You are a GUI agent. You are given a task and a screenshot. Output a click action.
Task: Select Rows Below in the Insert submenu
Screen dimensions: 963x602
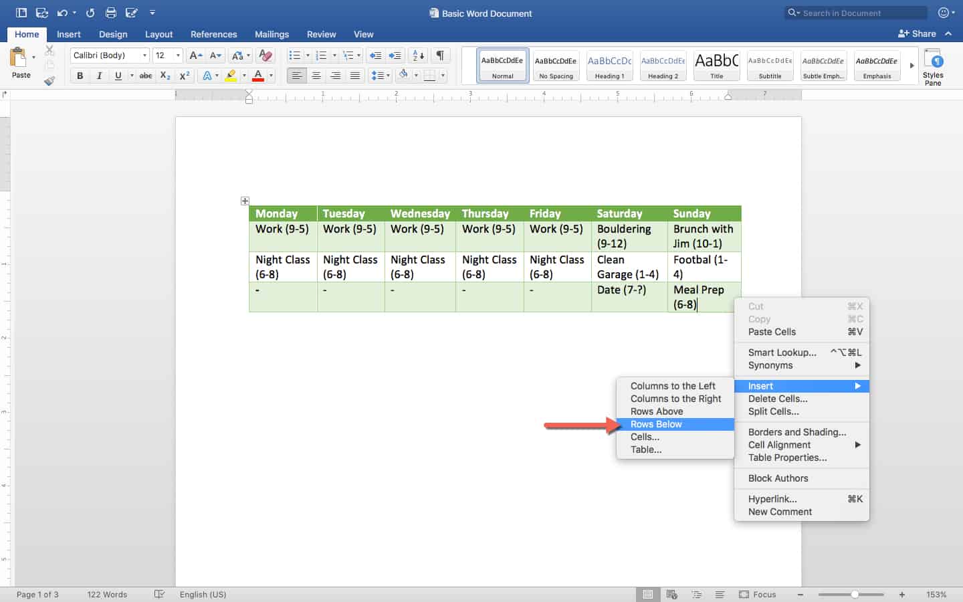tap(656, 424)
